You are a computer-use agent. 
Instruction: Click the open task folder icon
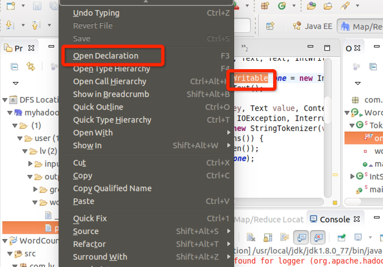coord(328,5)
